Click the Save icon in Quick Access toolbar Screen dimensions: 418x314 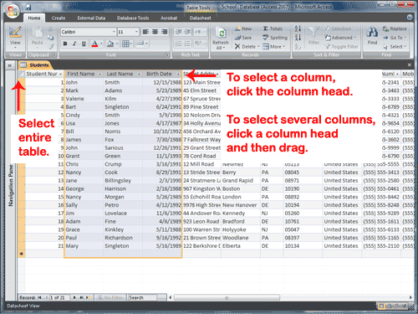[x=28, y=8]
